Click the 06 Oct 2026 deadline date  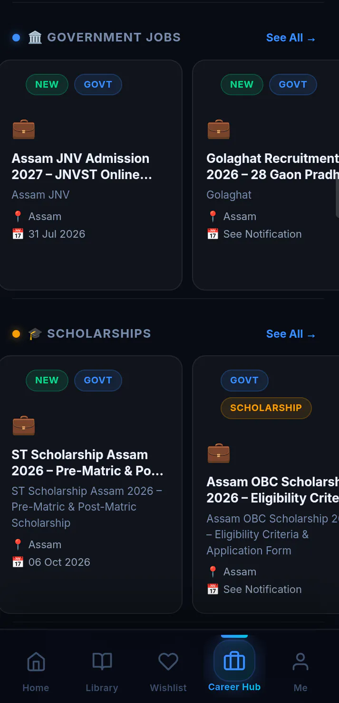pyautogui.click(x=59, y=562)
